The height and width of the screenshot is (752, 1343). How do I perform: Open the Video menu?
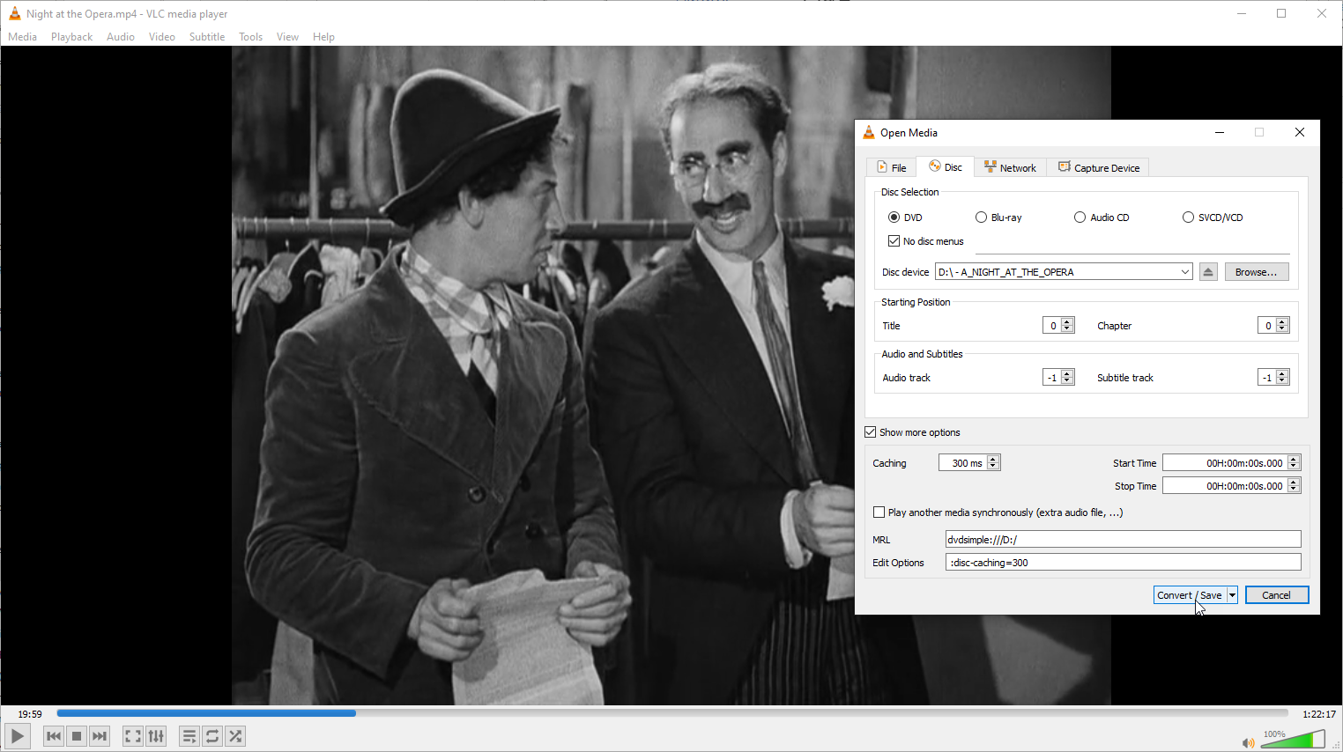pos(162,37)
